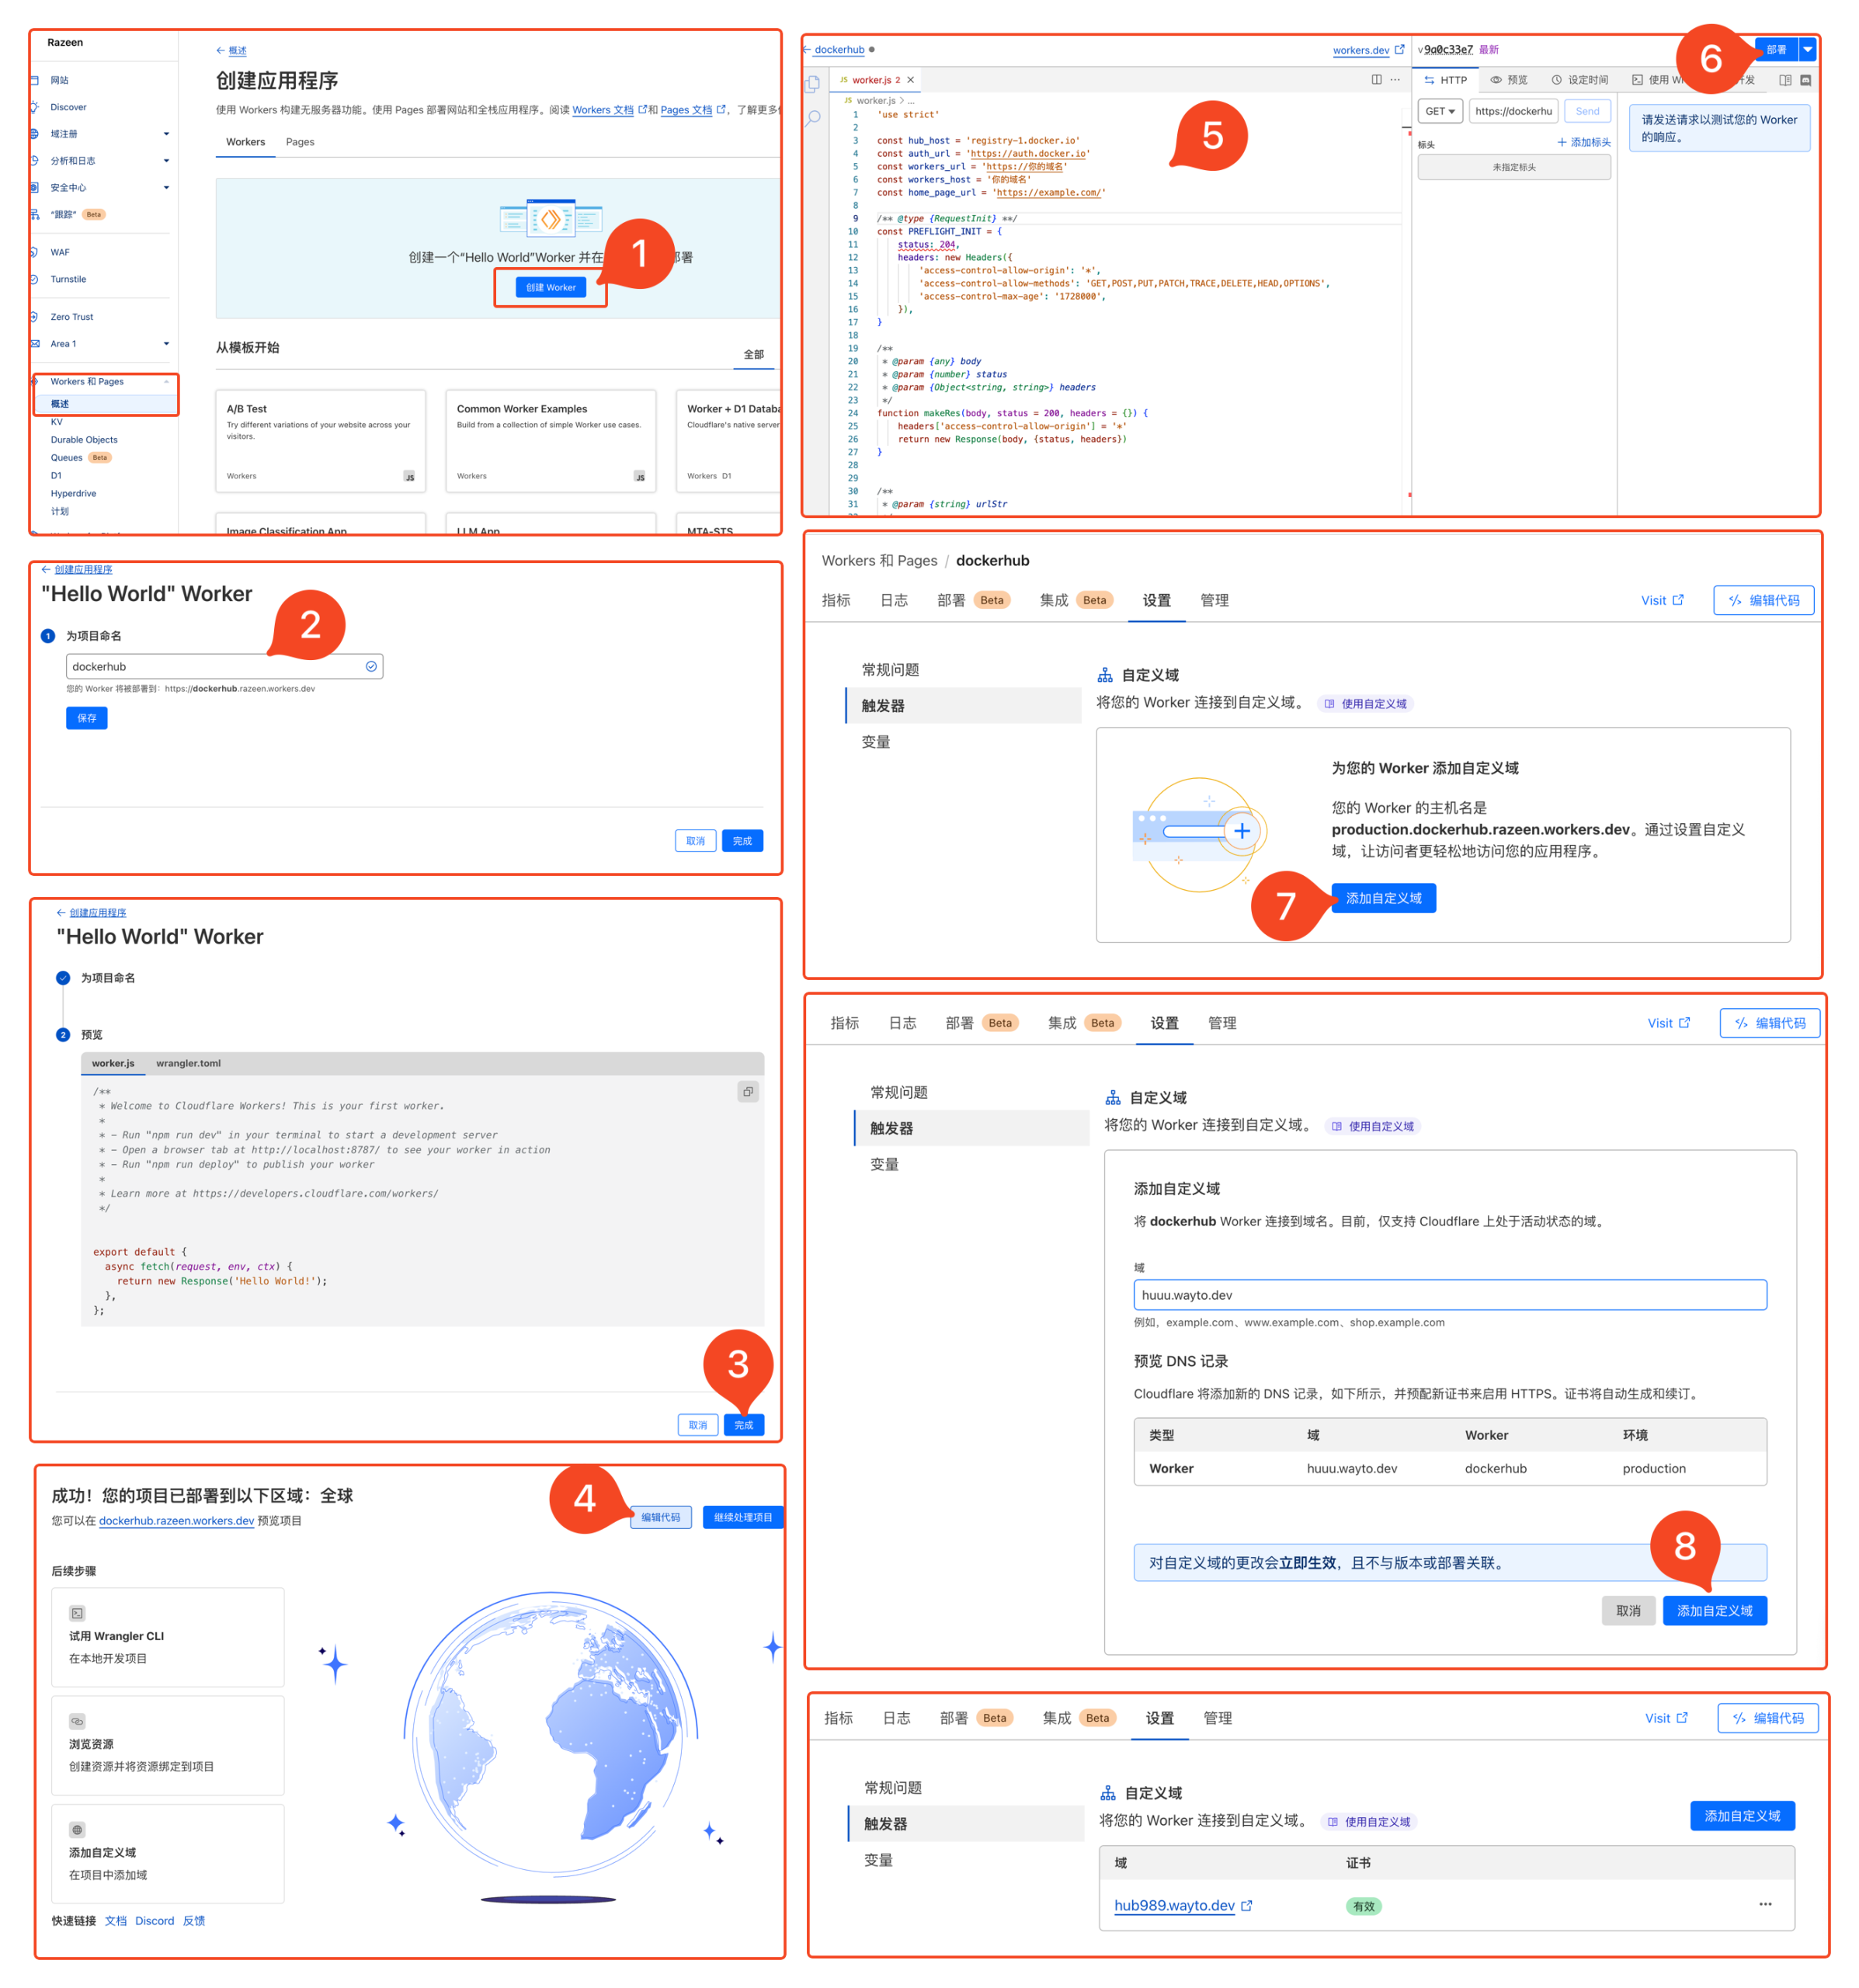Click 编辑代码 beside 继续处理项目
The width and height of the screenshot is (1859, 1988).
click(x=661, y=1517)
